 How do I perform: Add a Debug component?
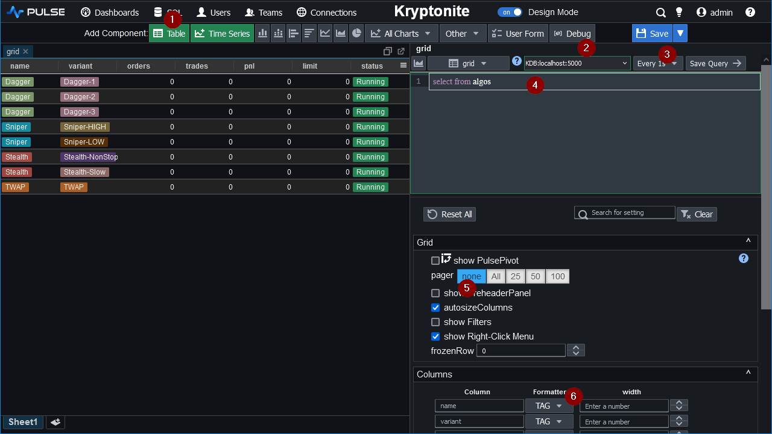[x=572, y=34]
